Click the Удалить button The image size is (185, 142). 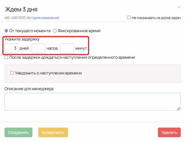pos(169,132)
